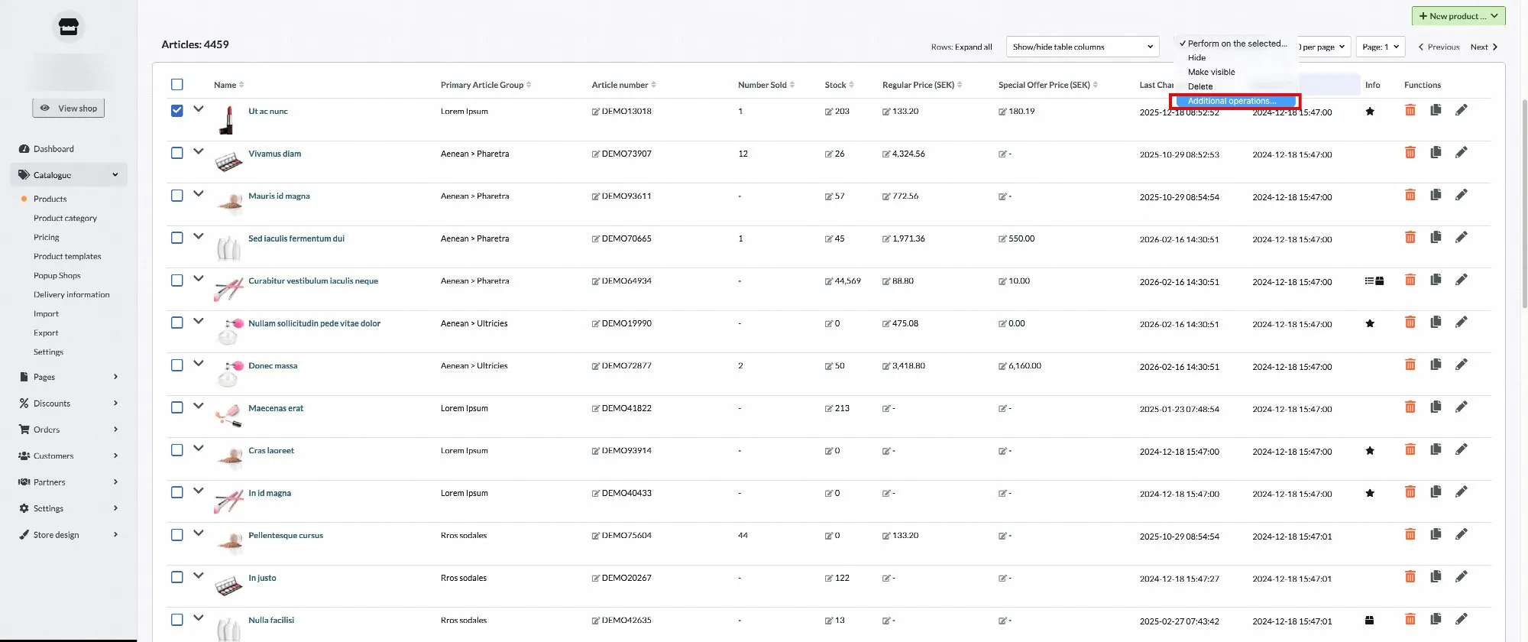Click the store logo icon in sidebar

(69, 28)
